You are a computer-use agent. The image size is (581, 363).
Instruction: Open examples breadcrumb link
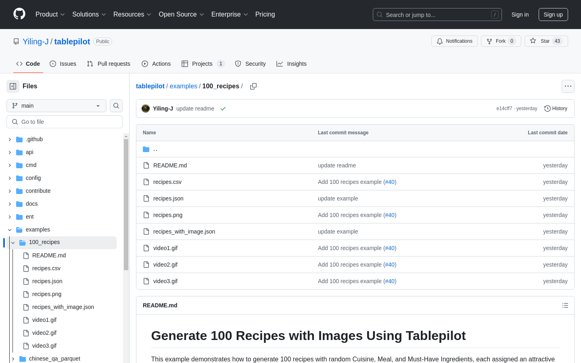click(x=183, y=86)
